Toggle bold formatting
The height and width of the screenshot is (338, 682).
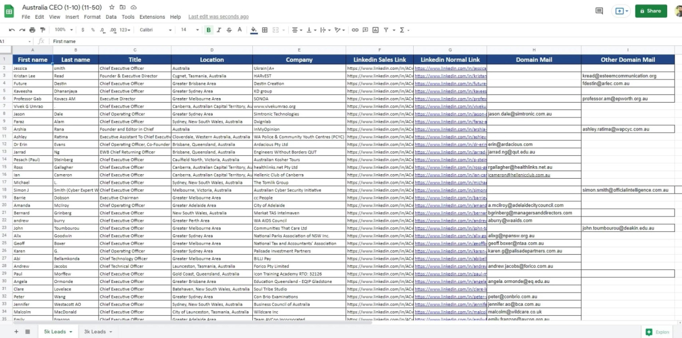click(x=209, y=29)
